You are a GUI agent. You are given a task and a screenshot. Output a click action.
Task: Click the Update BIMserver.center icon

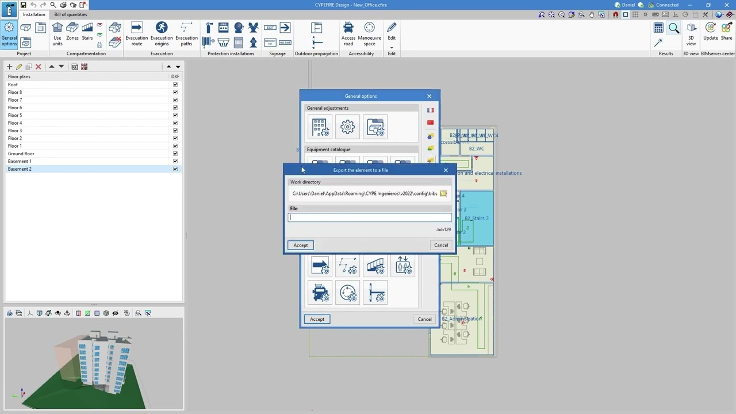tap(711, 32)
